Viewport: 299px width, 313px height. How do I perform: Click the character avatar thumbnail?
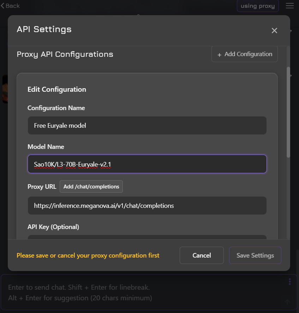5,89
